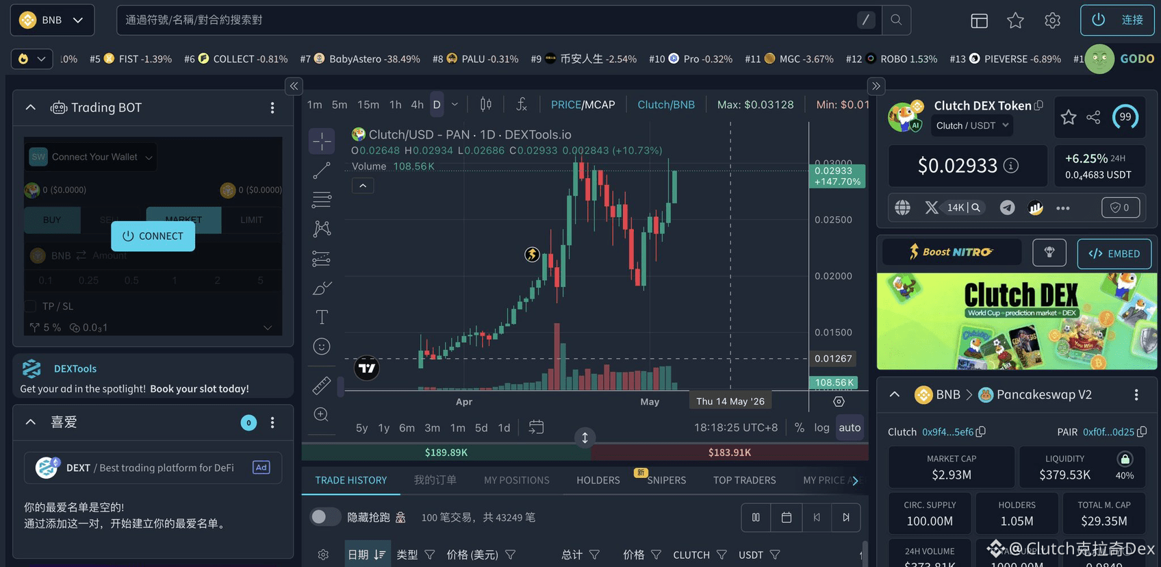Screen dimensions: 1161x567
Task: Select the crosshair cursor tool
Action: coord(322,142)
